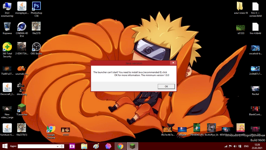Expand the address bar dropdown arrow
266x150 pixels.
58,146
